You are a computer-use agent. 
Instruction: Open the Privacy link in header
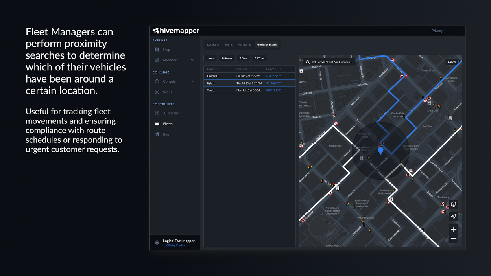point(437,31)
